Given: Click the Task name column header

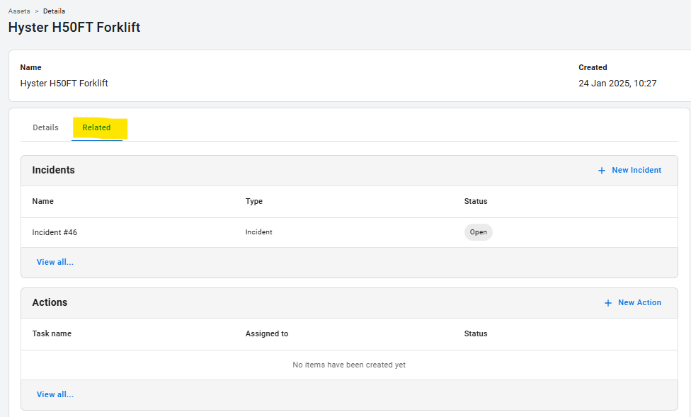Looking at the screenshot, I should point(52,334).
